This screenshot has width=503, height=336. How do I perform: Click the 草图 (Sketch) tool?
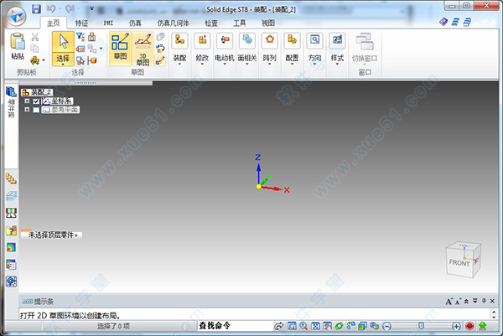tap(120, 49)
